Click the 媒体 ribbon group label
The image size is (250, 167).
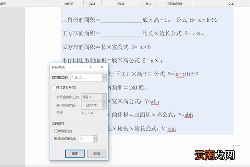(x=92, y=4)
